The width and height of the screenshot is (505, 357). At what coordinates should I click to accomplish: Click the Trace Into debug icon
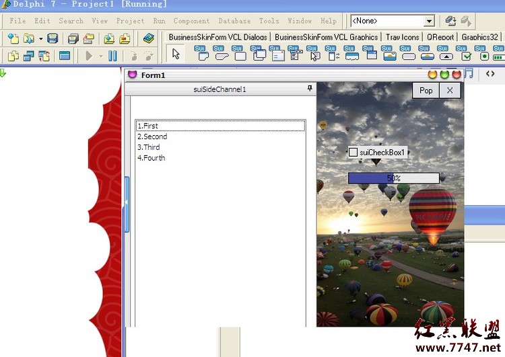[x=134, y=56]
